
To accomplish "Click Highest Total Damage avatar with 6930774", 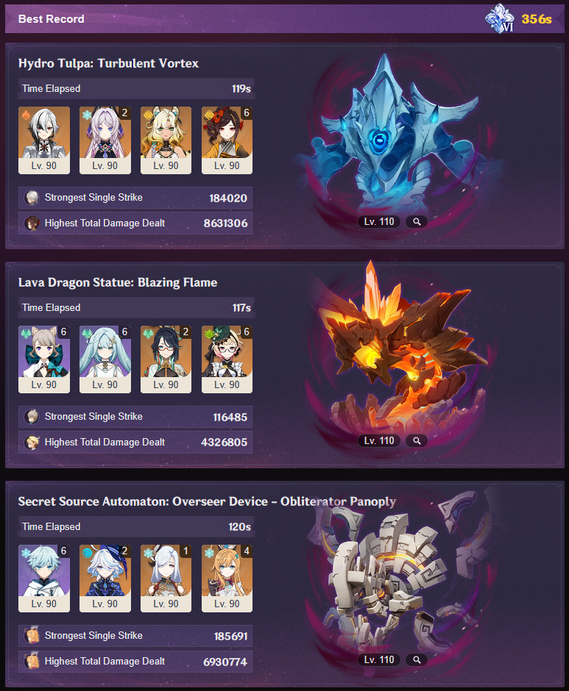I will click(x=32, y=662).
